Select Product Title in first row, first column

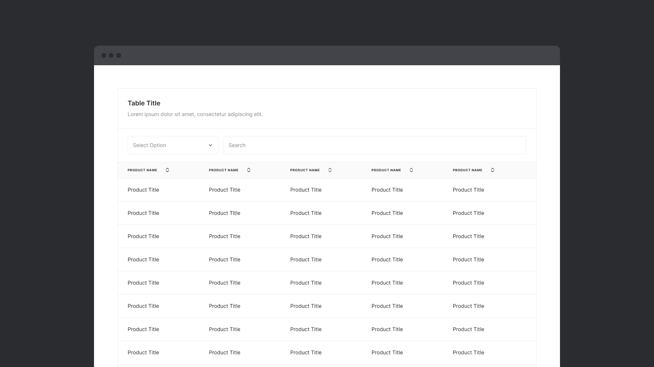143,190
